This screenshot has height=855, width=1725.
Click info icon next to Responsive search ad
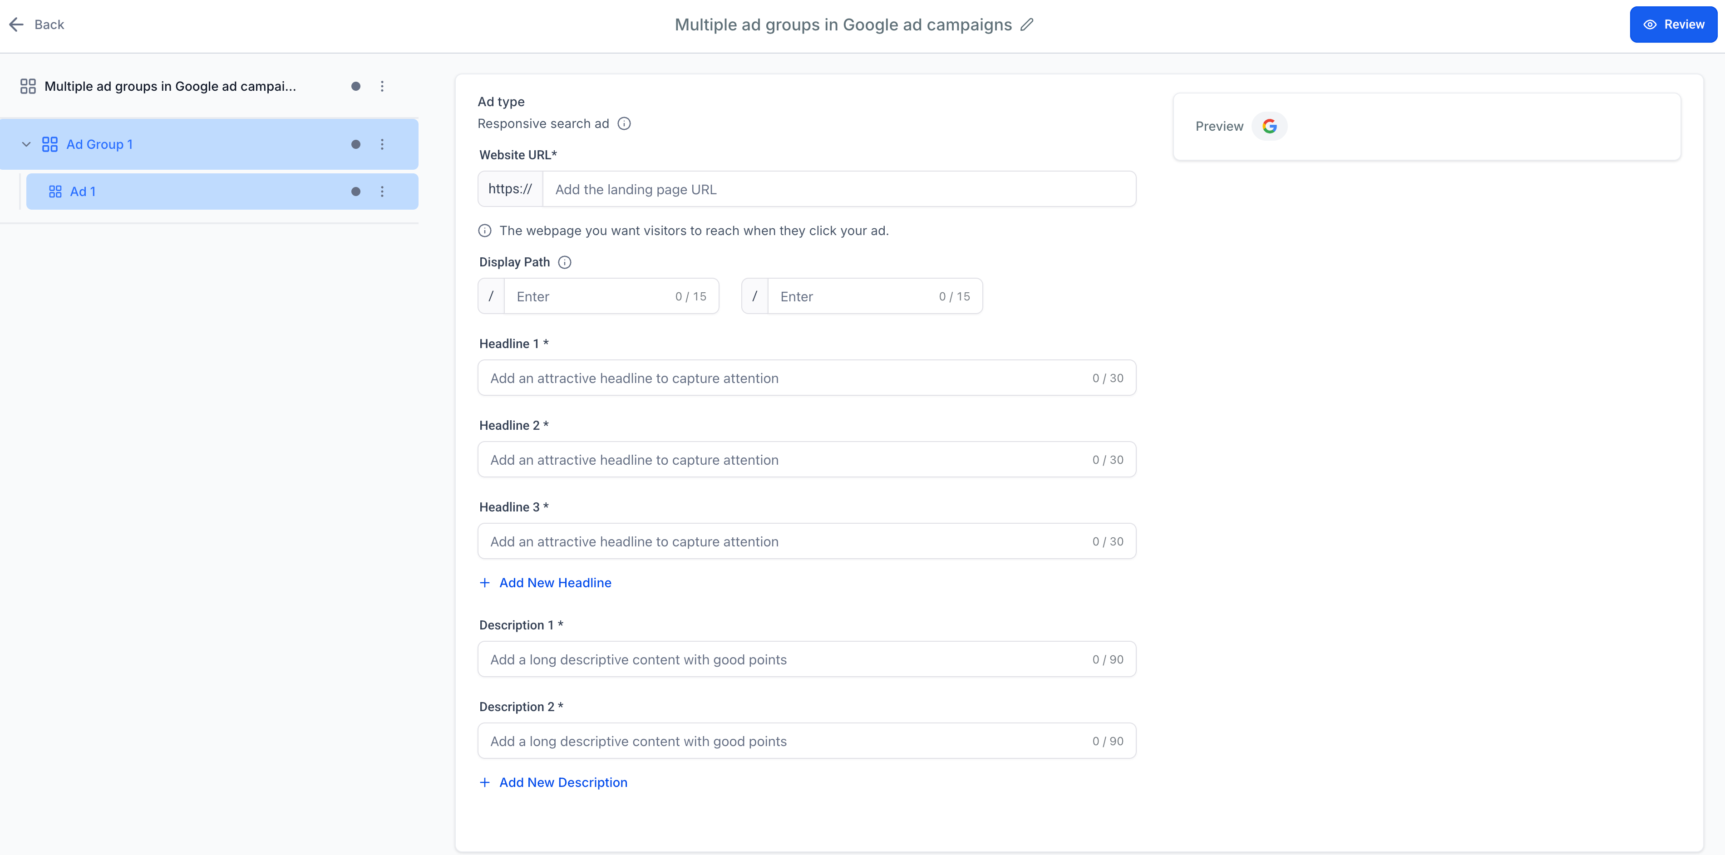point(623,124)
